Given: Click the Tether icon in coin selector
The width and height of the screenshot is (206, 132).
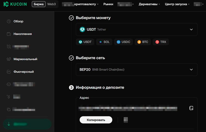Looking at the screenshot, I should [x=82, y=30].
